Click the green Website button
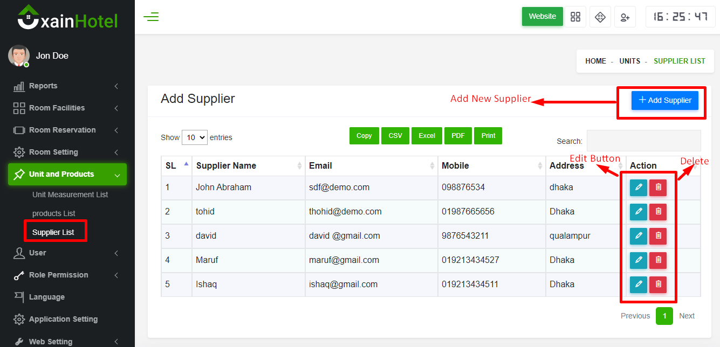720x347 pixels. pos(542,17)
